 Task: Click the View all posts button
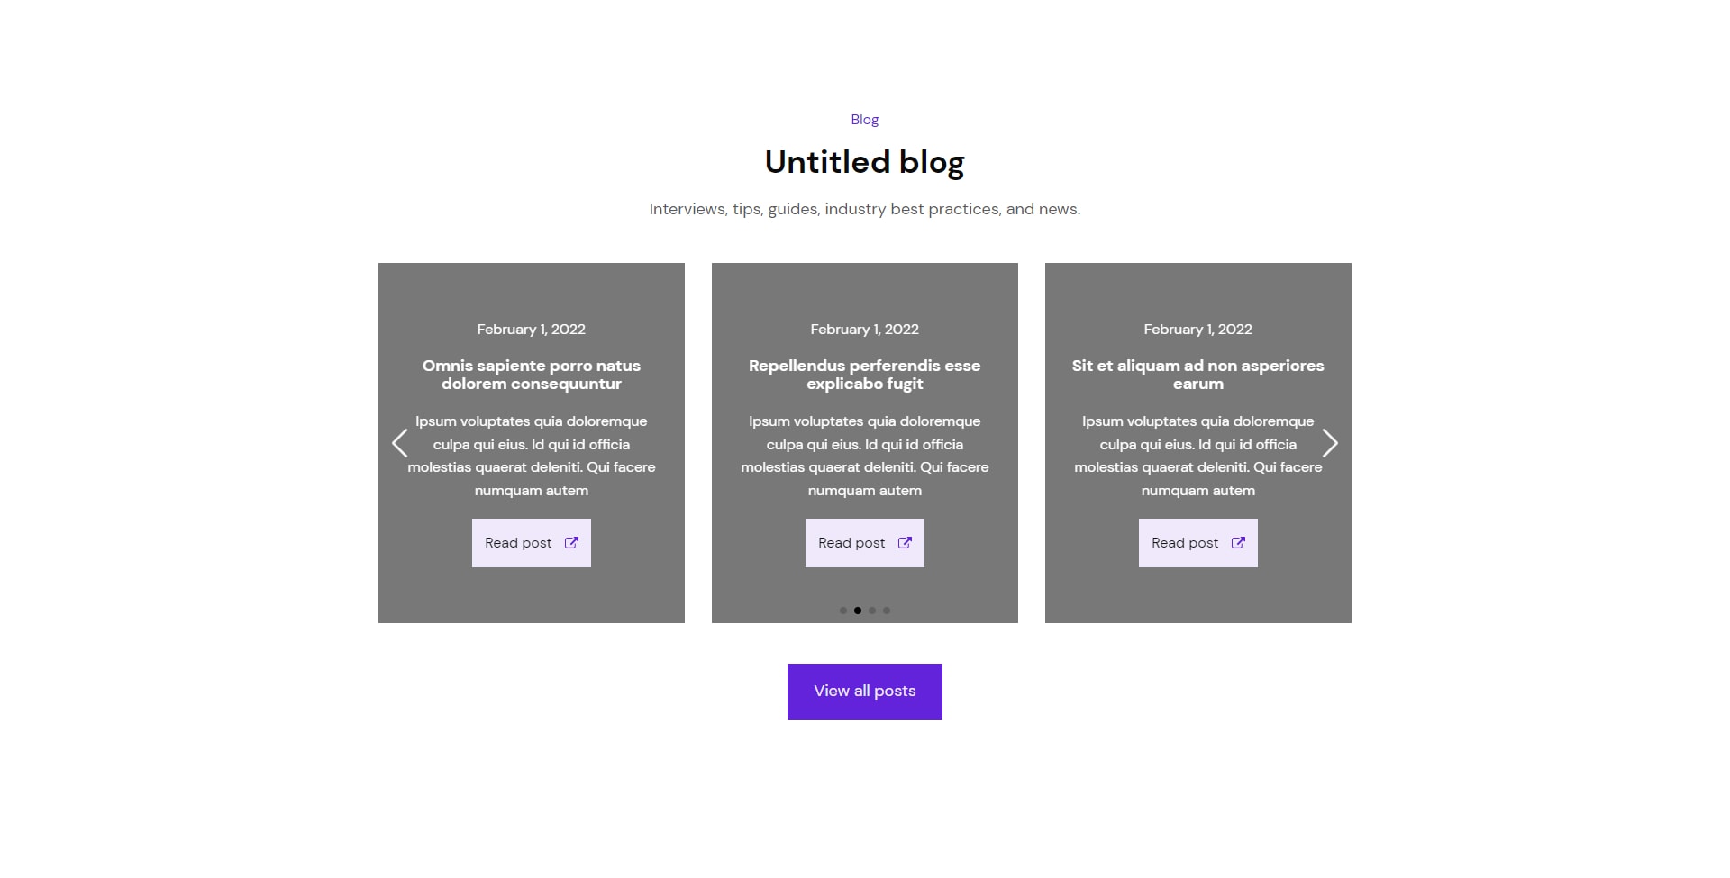coord(865,692)
